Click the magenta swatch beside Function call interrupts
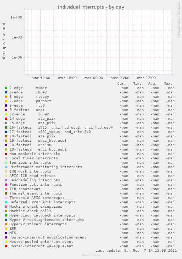The height and width of the screenshot is (259, 182). (x=6, y=185)
